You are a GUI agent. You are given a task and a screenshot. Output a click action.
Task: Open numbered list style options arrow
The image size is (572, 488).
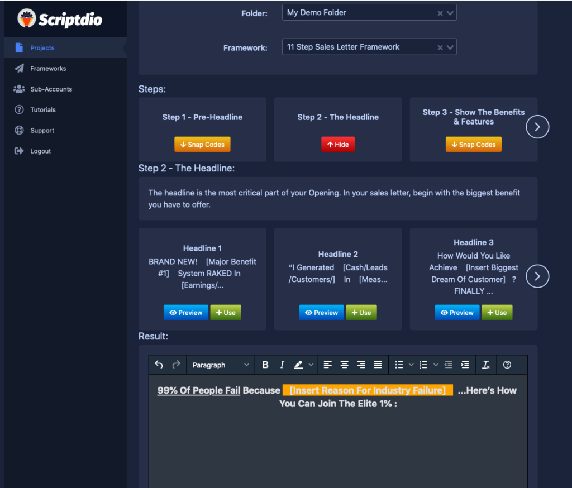tap(436, 365)
